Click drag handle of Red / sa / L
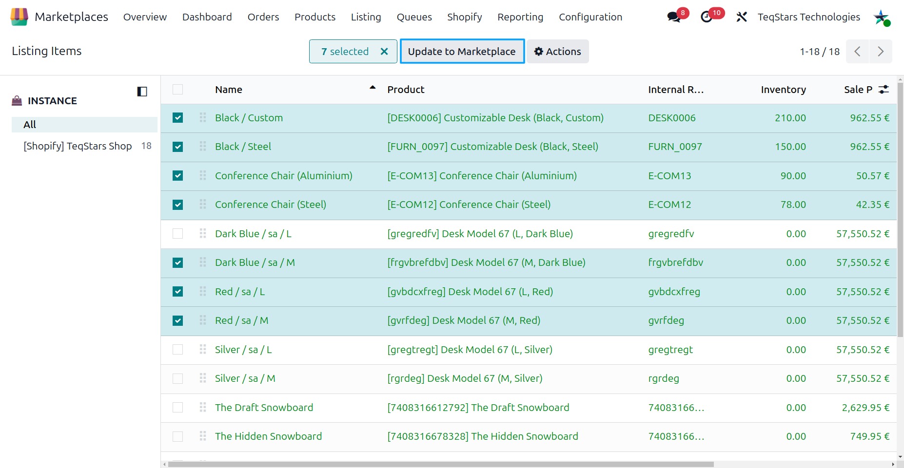The width and height of the screenshot is (904, 468). 203,291
